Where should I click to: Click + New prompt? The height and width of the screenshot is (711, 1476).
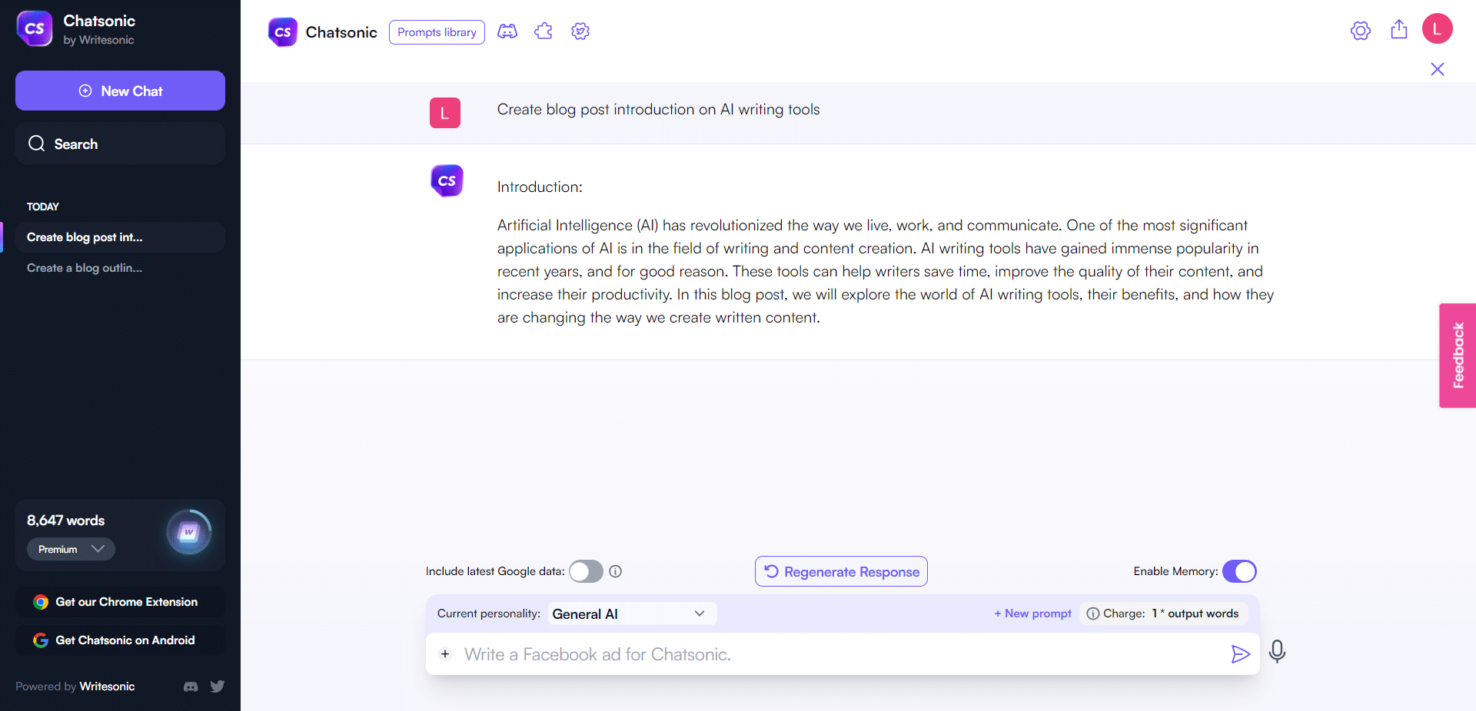point(1032,613)
